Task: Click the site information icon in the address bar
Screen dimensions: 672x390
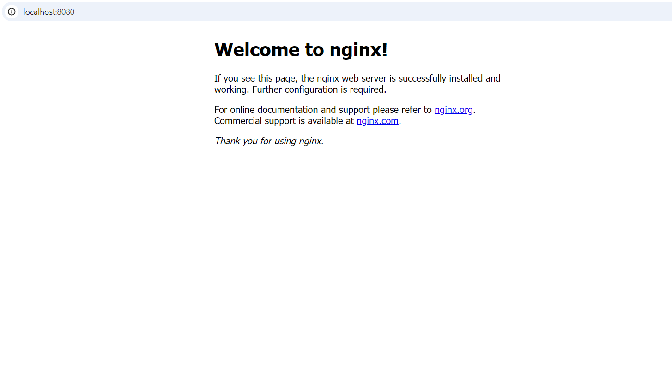Action: [12, 12]
